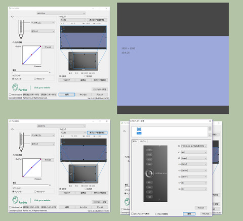Click the scrollbar of the express key application list
Viewport: 243px width, 221px height.
[x=210, y=131]
